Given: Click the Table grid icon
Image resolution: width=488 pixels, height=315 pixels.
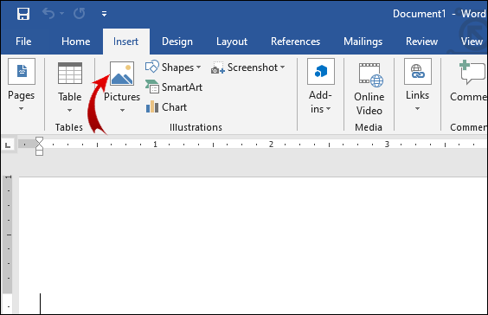Looking at the screenshot, I should pos(70,73).
